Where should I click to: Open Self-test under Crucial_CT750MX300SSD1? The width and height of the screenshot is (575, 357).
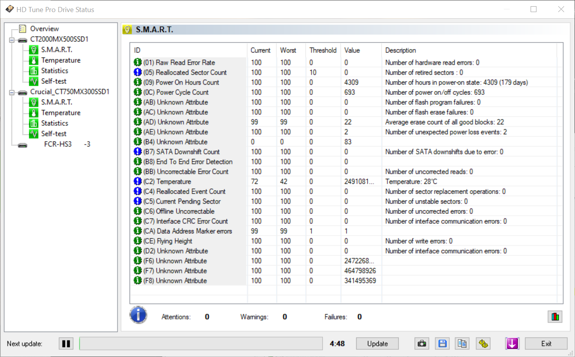click(x=54, y=134)
